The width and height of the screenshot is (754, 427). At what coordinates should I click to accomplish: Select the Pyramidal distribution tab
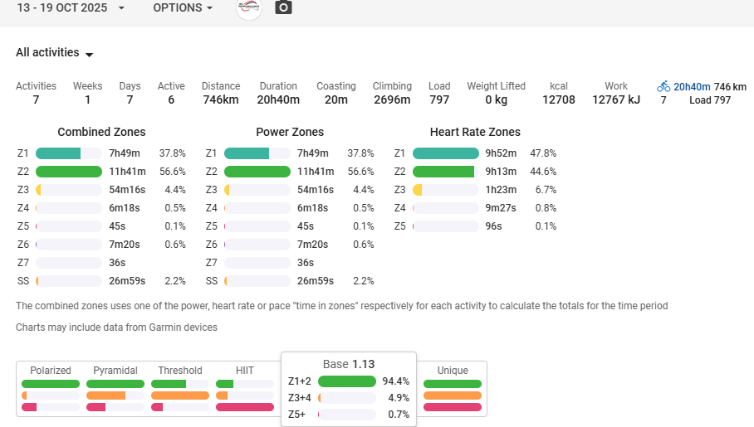point(115,371)
